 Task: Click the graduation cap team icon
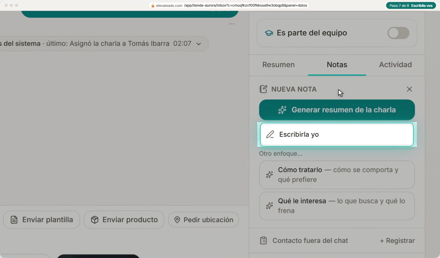click(x=269, y=33)
